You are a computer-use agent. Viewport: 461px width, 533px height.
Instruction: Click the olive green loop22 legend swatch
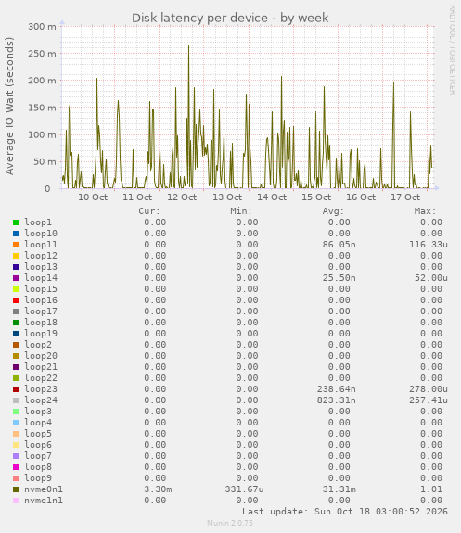coord(16,378)
